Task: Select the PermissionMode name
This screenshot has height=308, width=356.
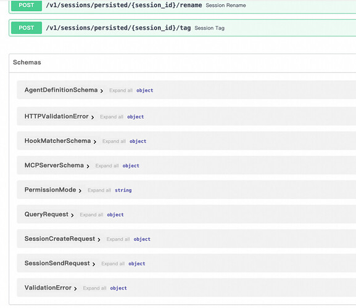Action: (50, 190)
